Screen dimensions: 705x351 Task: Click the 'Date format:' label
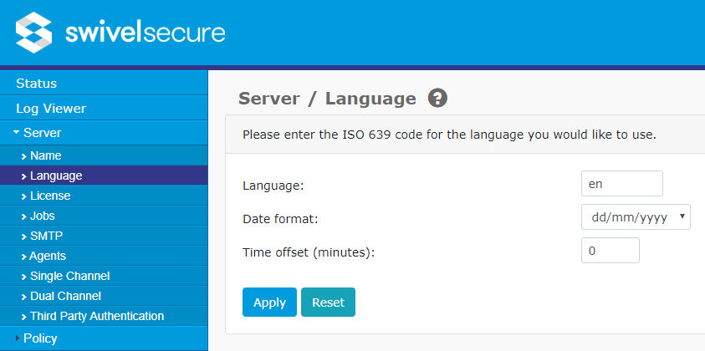(x=280, y=219)
